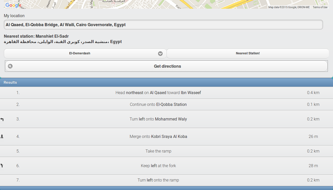Screen dimensions: 333x190
Task: Select step 2 Continue onto El-Qobba Station
Action: (x=158, y=104)
